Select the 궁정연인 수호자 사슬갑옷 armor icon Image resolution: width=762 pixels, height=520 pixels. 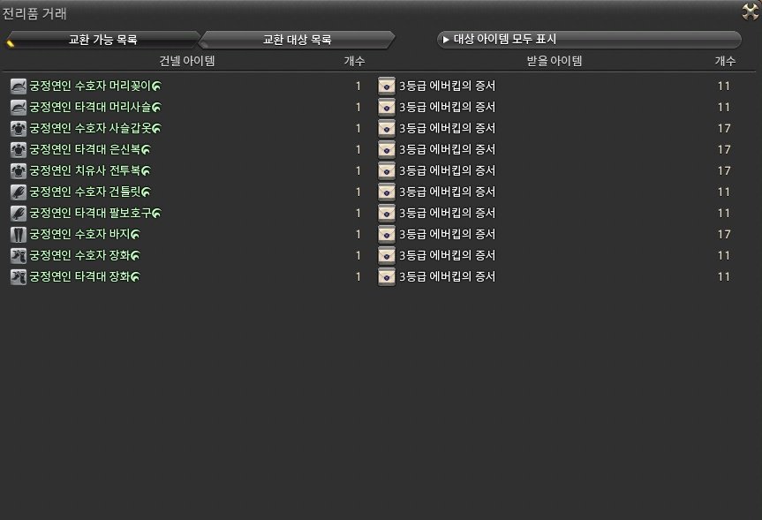click(x=19, y=128)
